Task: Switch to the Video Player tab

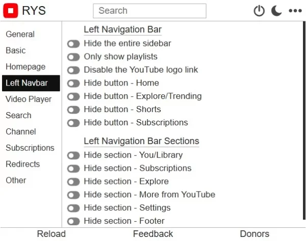Action: (x=31, y=99)
